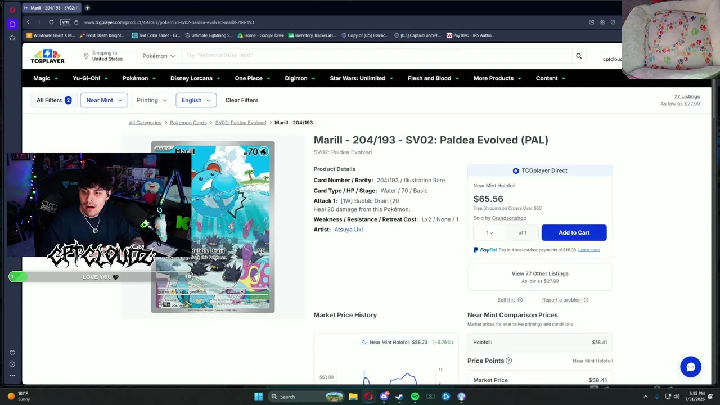This screenshot has width=720, height=405.
Task: Click the Opera logo menu icon
Action: pyautogui.click(x=12, y=9)
